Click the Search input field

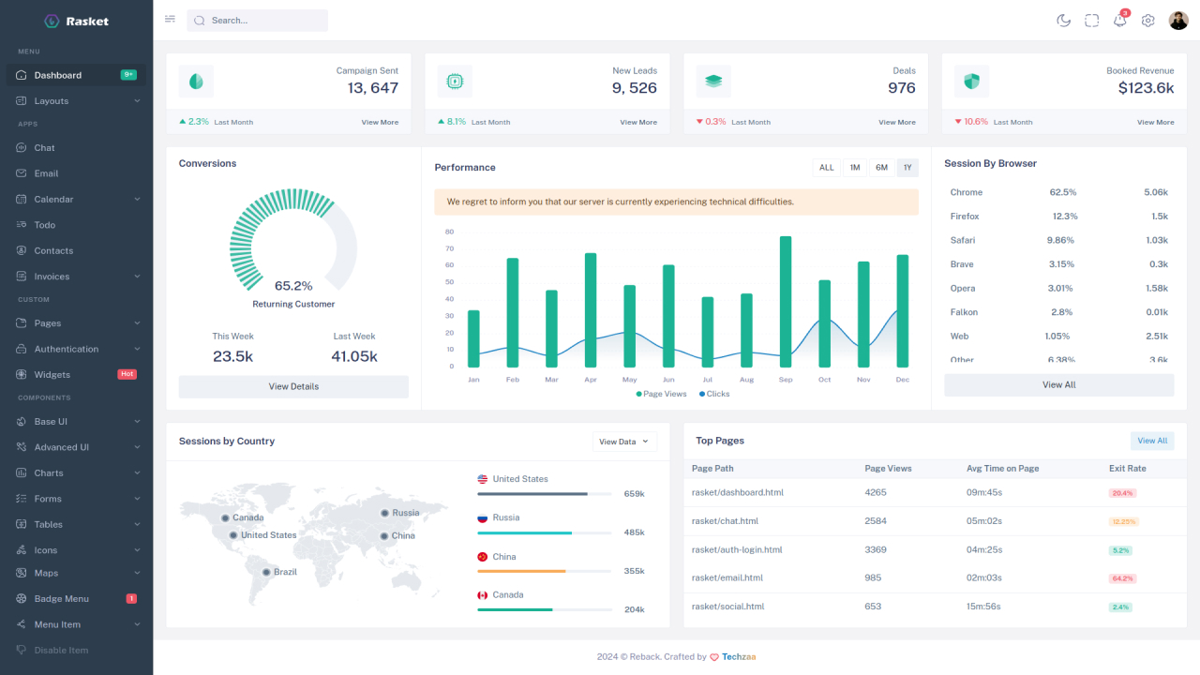pyautogui.click(x=257, y=20)
